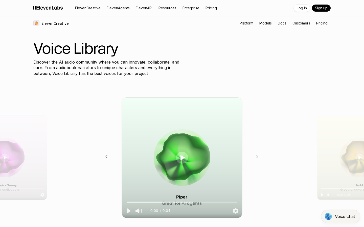Image resolution: width=364 pixels, height=227 pixels.
Task: Click the Voice chat sphere icon
Action: pyautogui.click(x=328, y=216)
